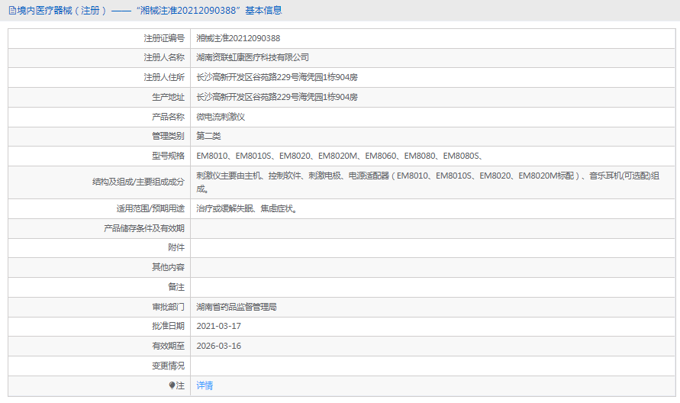Click the 型号规格 label
The height and width of the screenshot is (403, 680).
pos(168,156)
